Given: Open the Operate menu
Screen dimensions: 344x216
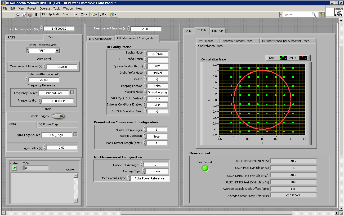Looking at the screenshot, I should click(x=45, y=8).
